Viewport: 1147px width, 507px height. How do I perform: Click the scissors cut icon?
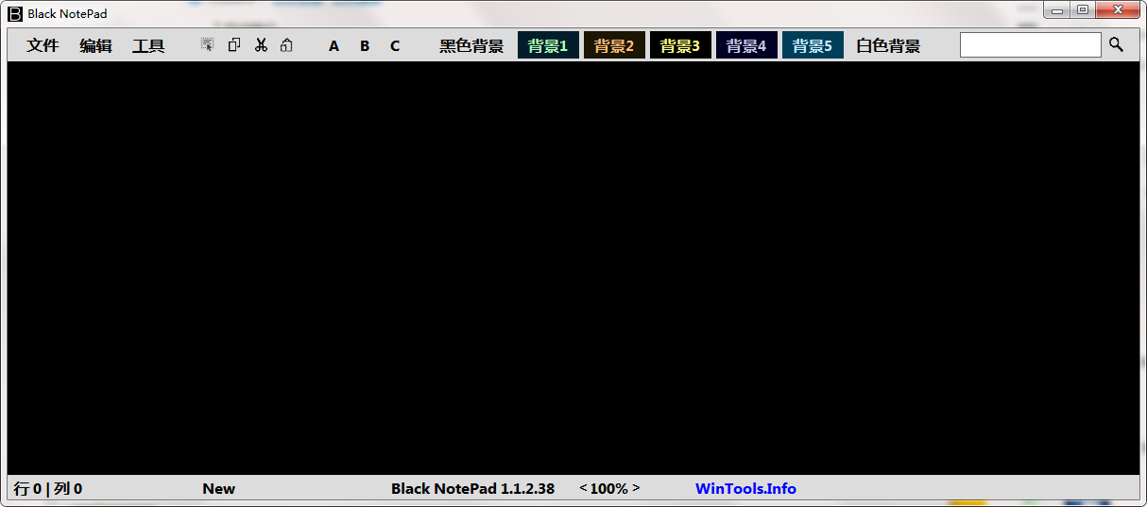(261, 45)
